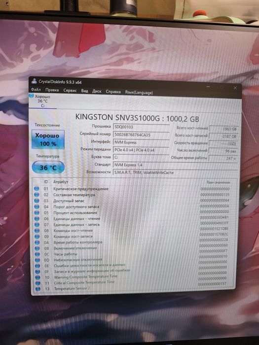Viewport: 259px width, 345px height.
Task: Click the total host reads value 1963 GB
Action: (223, 129)
